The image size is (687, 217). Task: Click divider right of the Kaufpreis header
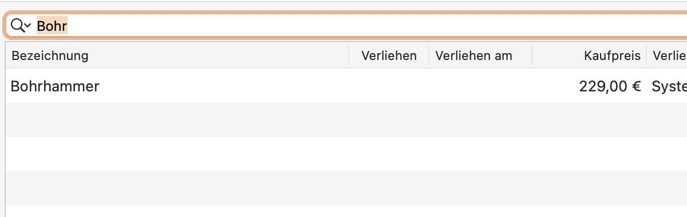click(x=646, y=56)
